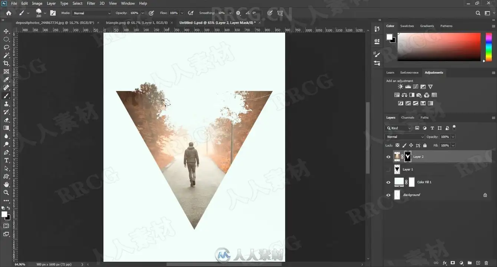Hide Layer 2 visibility eye
Image resolution: width=497 pixels, height=267 pixels.
coord(388,157)
